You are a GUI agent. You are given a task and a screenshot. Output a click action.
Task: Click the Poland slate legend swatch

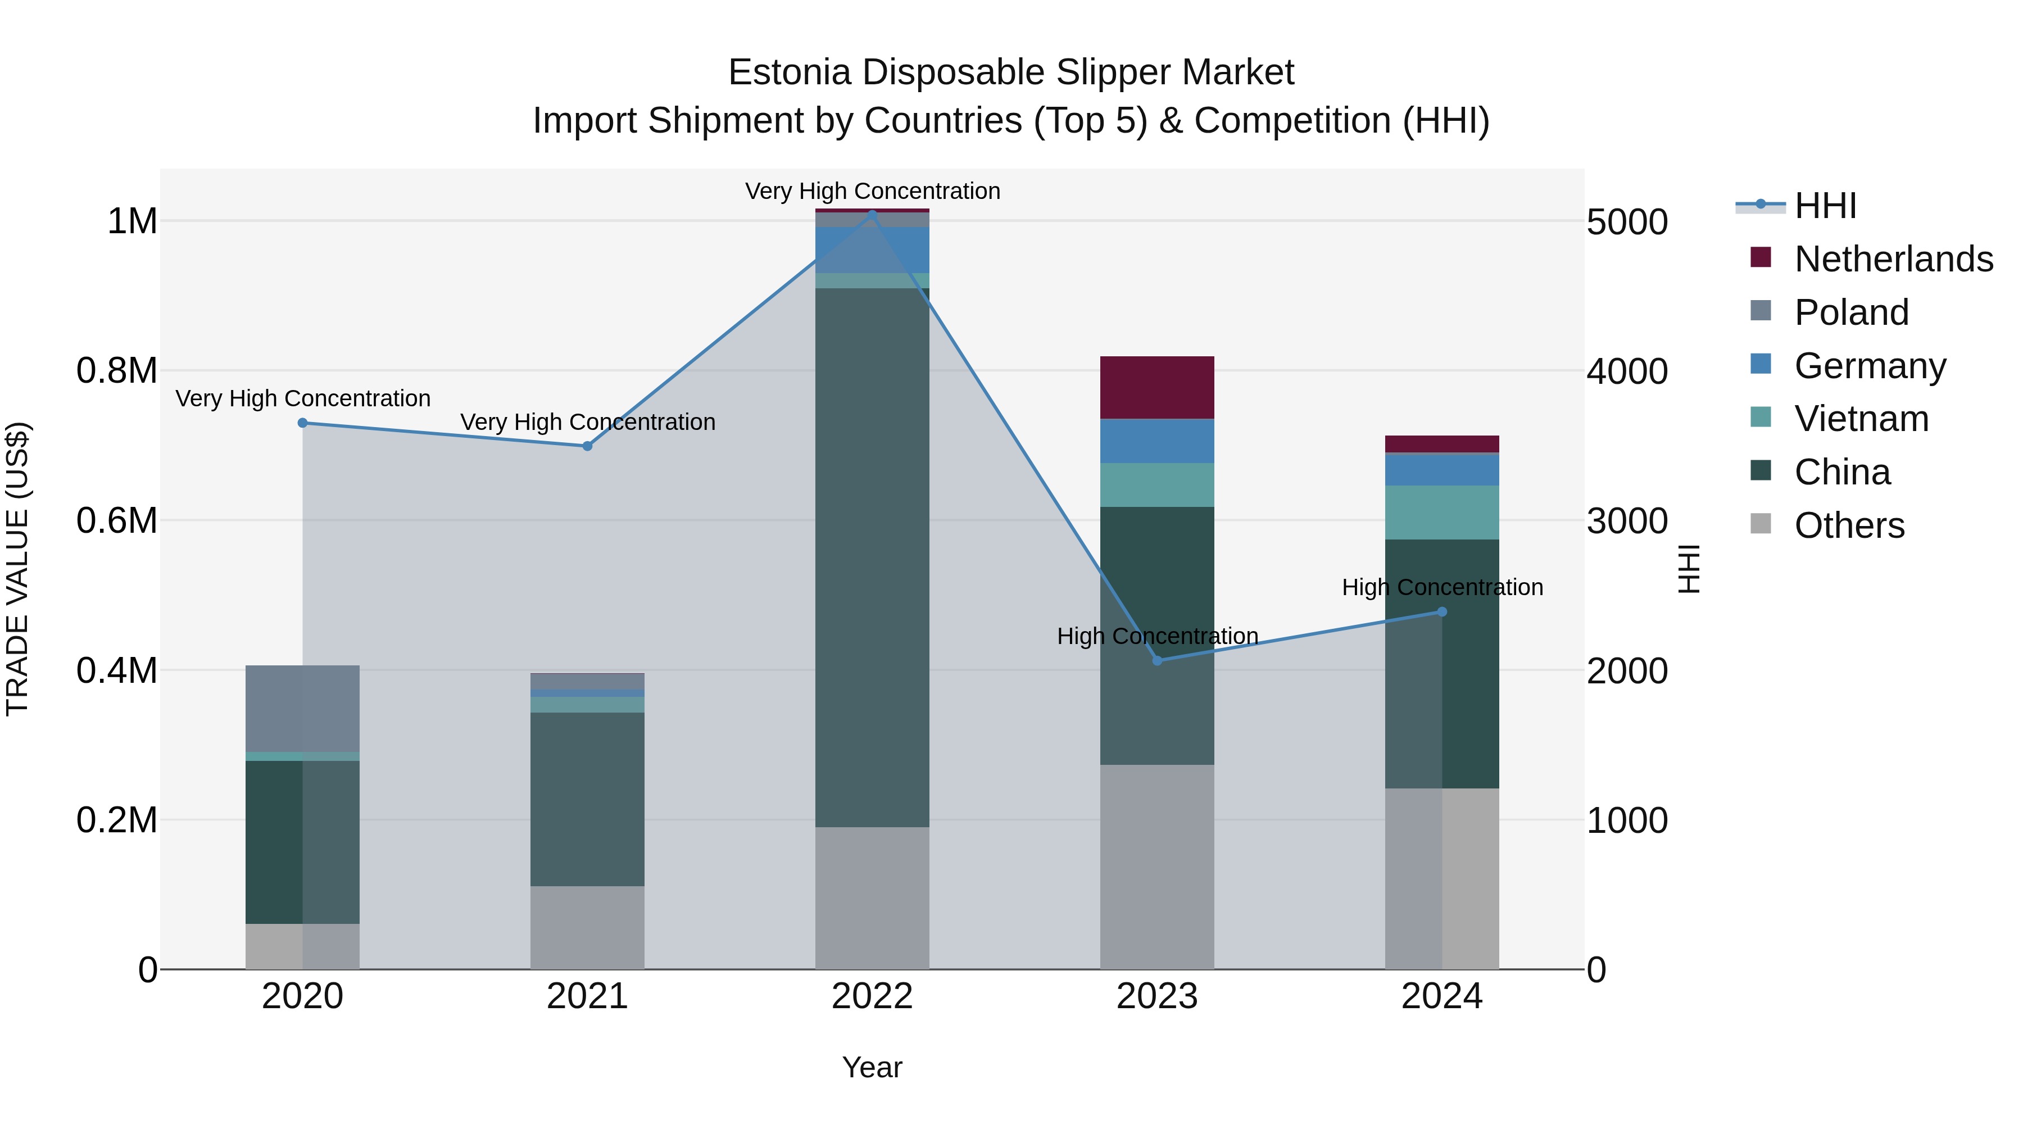(x=1761, y=310)
